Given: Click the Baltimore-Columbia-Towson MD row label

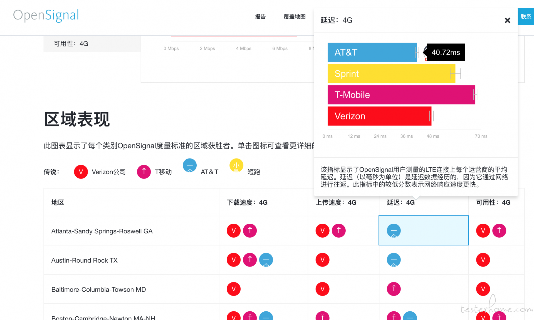Looking at the screenshot, I should pyautogui.click(x=99, y=290).
